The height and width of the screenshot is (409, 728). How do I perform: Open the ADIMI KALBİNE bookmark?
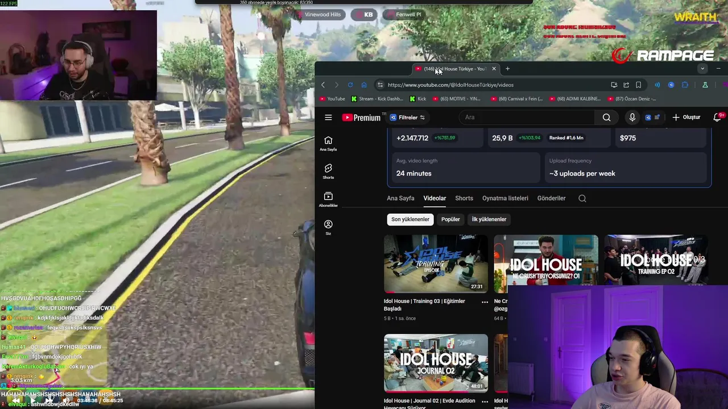pyautogui.click(x=574, y=99)
